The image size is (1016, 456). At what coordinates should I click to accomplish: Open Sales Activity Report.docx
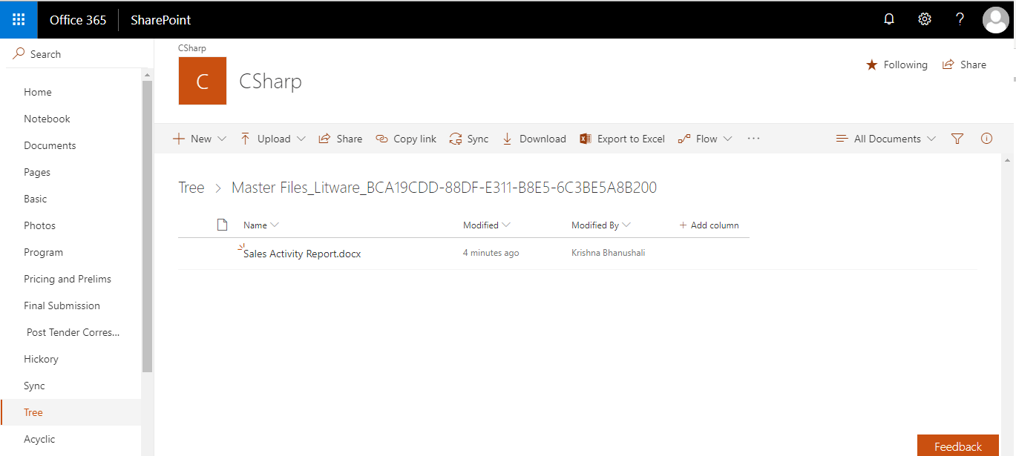(x=302, y=254)
